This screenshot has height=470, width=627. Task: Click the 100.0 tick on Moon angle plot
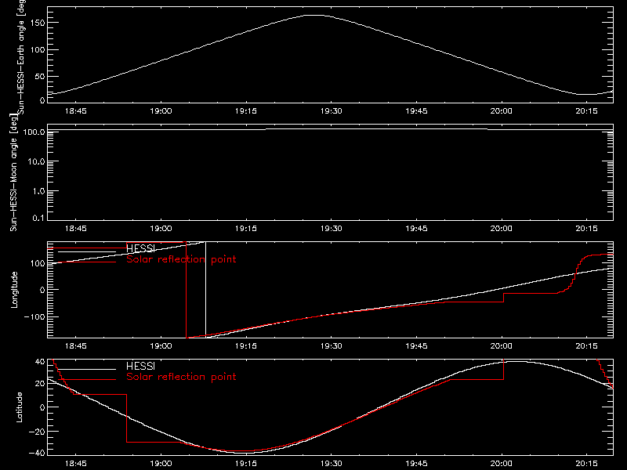(34, 132)
